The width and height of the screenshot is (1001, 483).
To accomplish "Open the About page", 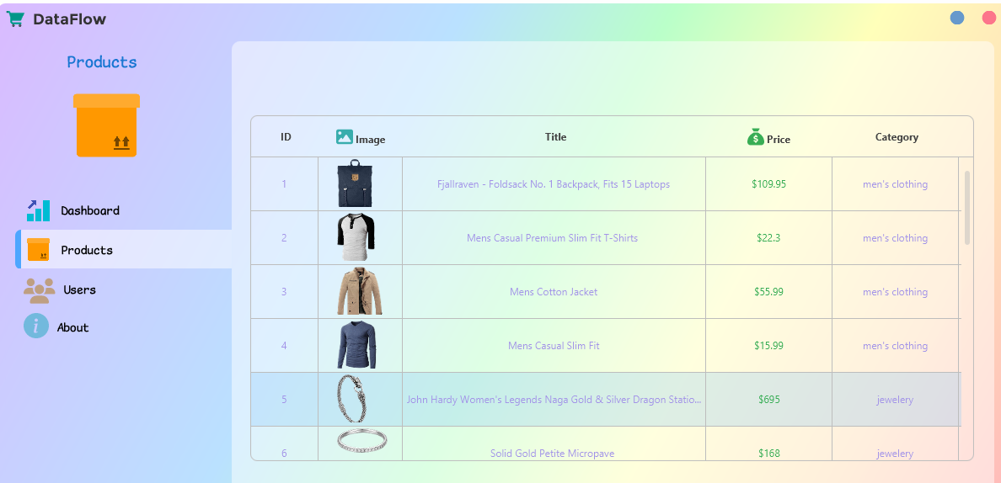I will pyautogui.click(x=72, y=327).
